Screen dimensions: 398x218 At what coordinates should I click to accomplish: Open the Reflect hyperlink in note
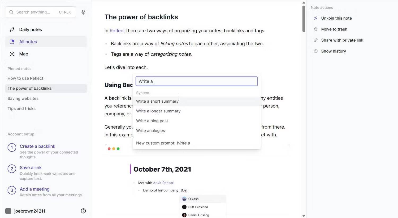117,31
